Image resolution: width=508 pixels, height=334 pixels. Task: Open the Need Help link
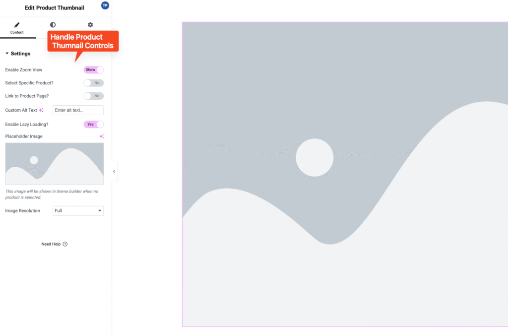(x=51, y=244)
